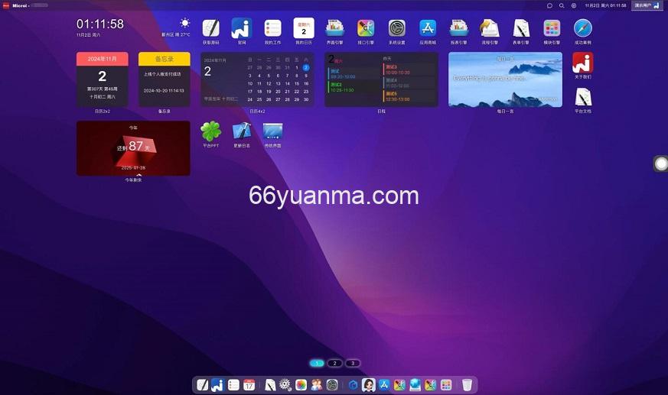
Task: Launch the 表单引擎 app icon
Action: [520, 28]
